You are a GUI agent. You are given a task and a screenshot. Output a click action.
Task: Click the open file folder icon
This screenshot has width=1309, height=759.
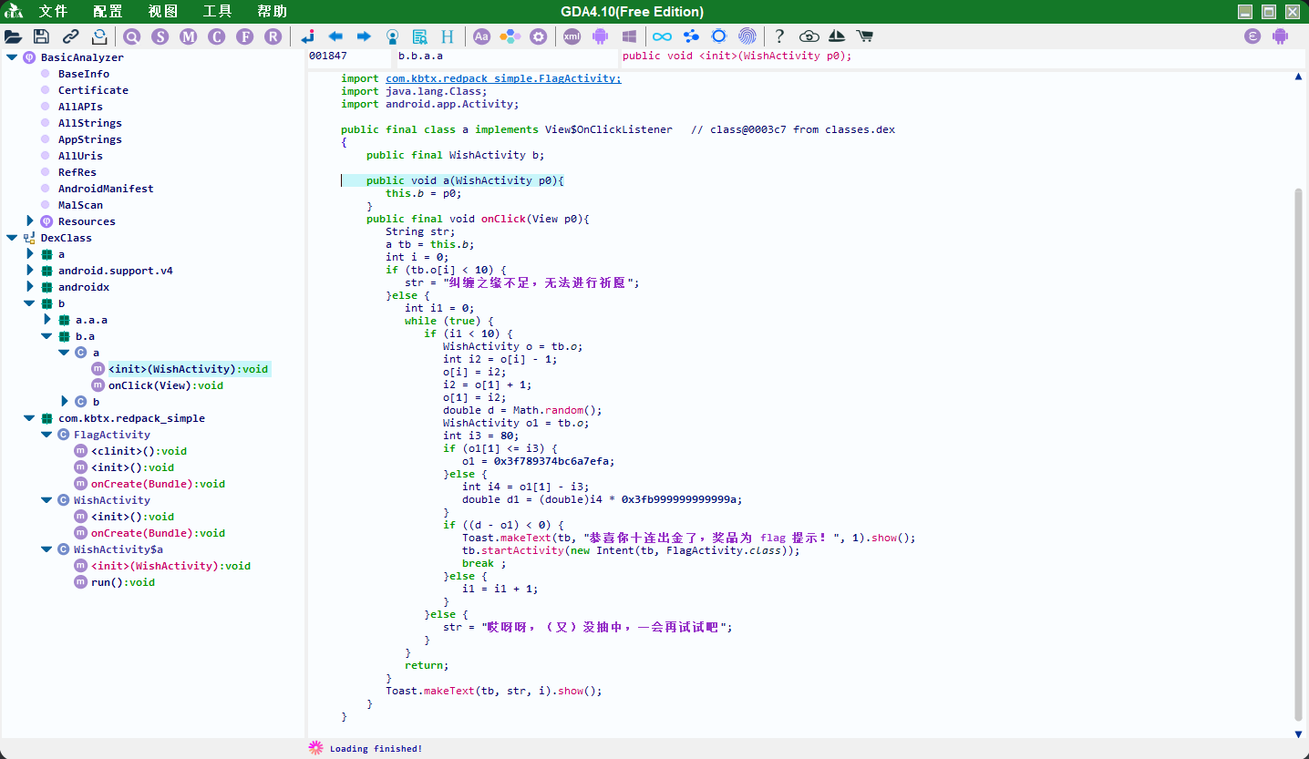tap(13, 36)
